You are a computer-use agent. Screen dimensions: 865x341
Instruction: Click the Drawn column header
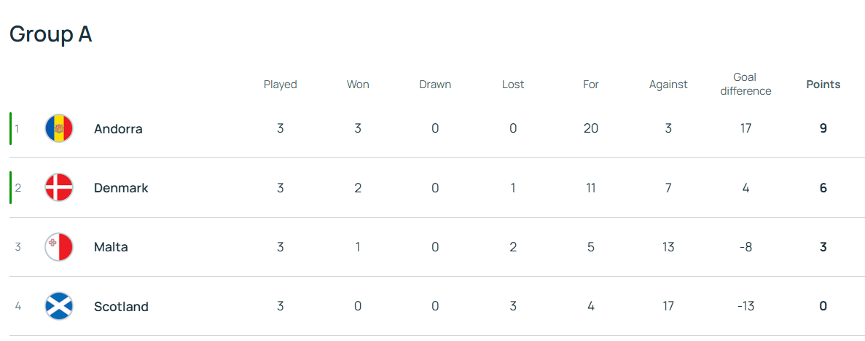(435, 85)
